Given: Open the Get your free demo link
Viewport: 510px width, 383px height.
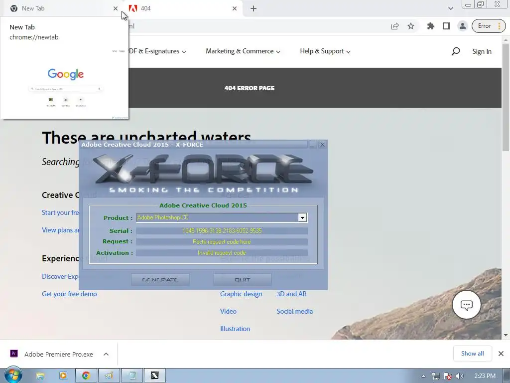Looking at the screenshot, I should (69, 294).
